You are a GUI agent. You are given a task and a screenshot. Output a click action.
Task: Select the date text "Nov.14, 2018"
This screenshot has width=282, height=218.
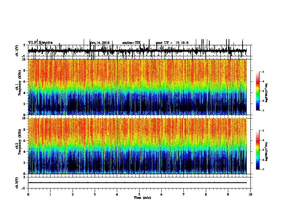click(x=99, y=43)
